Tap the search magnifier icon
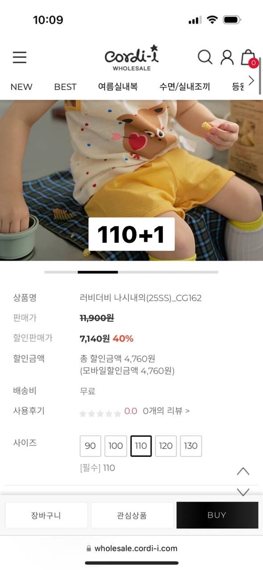Image resolution: width=263 pixels, height=570 pixels. (205, 57)
